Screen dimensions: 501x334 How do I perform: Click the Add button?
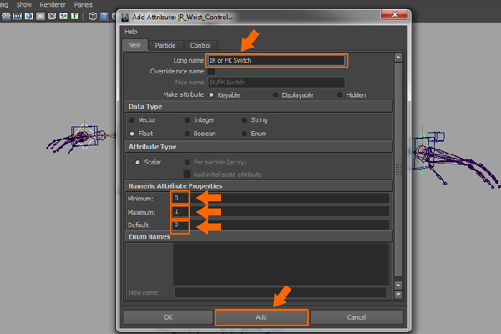[x=261, y=317]
